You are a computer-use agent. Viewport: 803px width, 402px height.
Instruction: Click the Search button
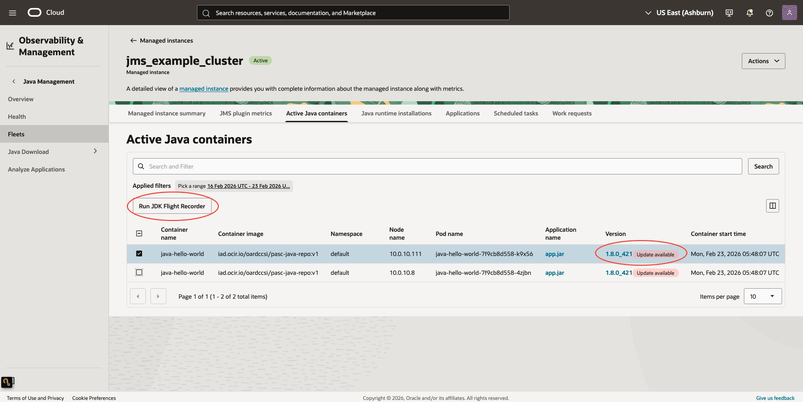click(763, 166)
